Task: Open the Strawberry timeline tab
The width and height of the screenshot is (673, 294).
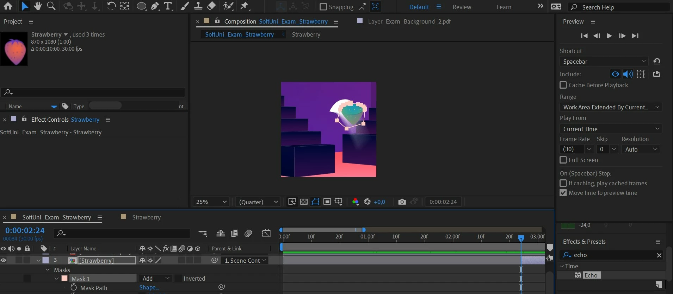Action: [147, 217]
